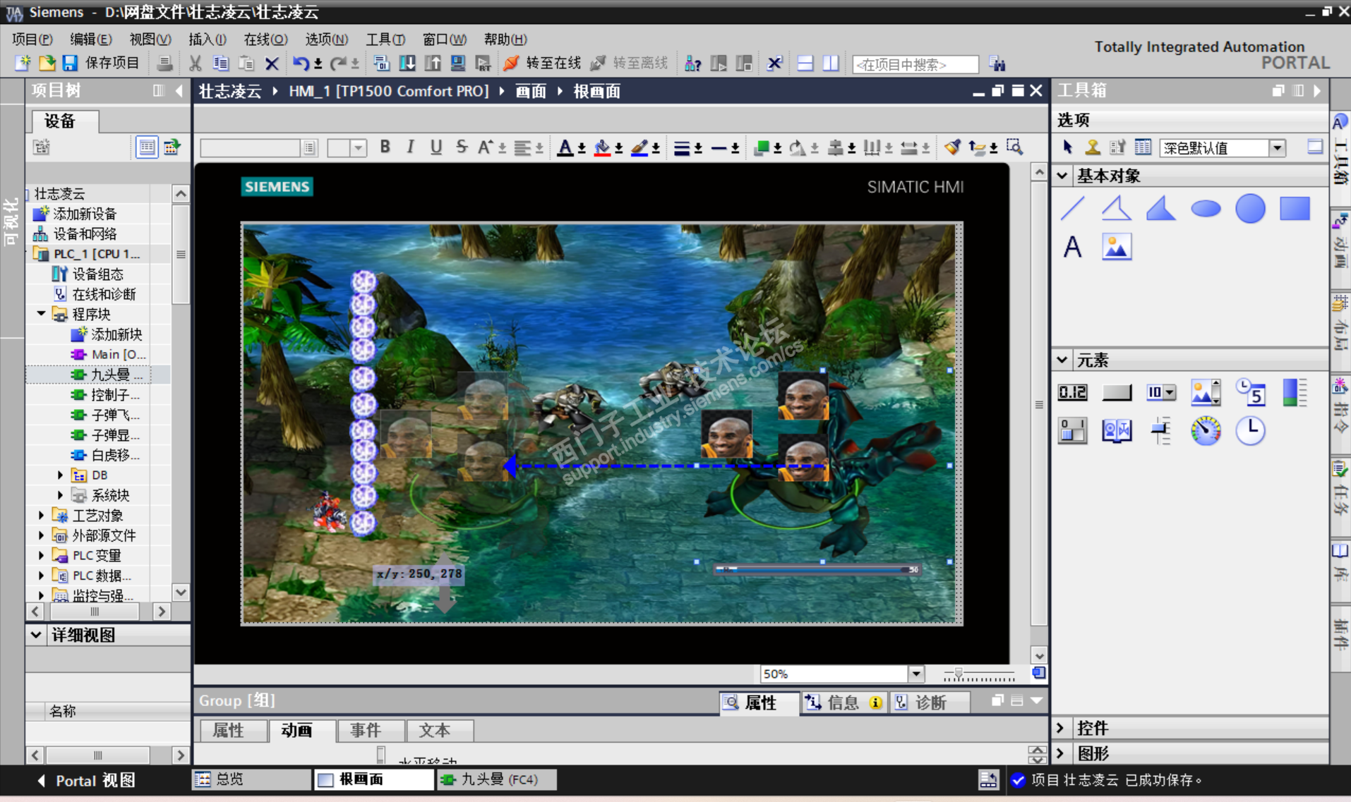Image resolution: width=1351 pixels, height=802 pixels.
Task: Pick the Clock element in the toolbox
Action: coord(1250,430)
